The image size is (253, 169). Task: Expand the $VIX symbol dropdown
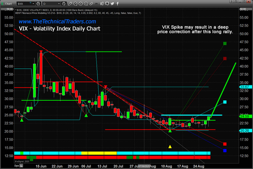click(x=33, y=3)
